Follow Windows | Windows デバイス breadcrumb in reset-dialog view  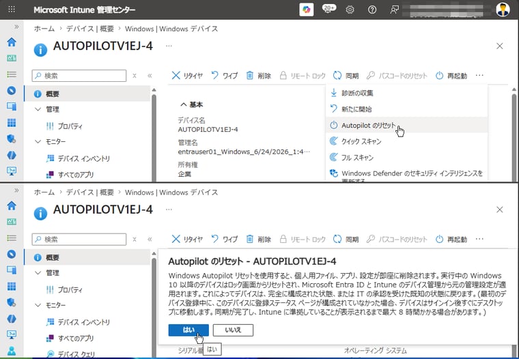pyautogui.click(x=171, y=192)
